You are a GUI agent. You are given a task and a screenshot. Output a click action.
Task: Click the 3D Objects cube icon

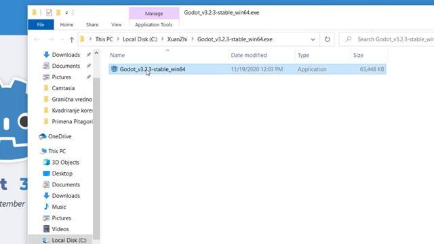(47, 162)
